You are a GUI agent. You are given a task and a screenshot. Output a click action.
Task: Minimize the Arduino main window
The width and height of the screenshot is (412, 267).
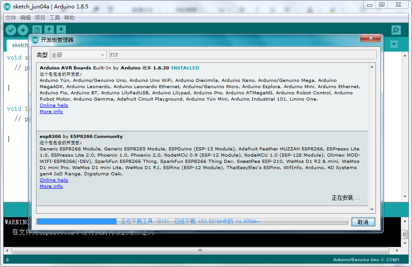point(369,5)
